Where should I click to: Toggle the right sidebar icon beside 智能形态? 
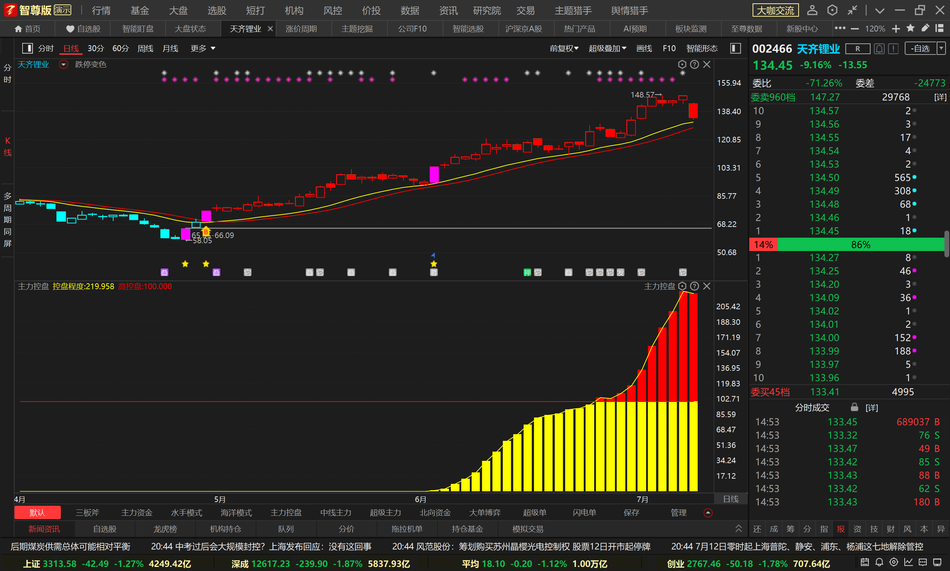[736, 48]
